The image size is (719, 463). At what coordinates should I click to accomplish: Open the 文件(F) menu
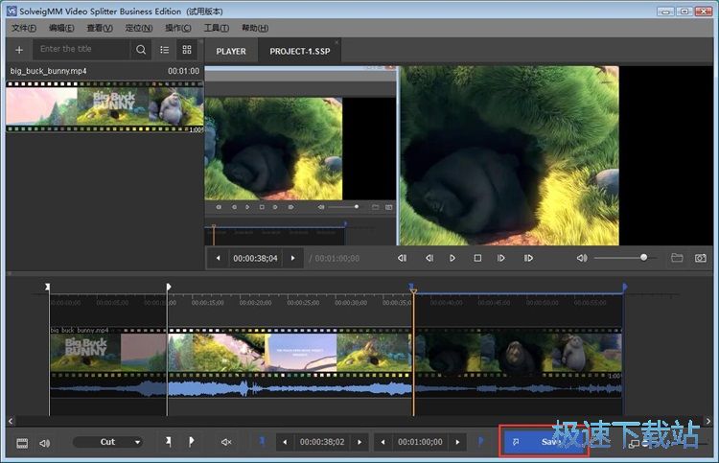coord(24,28)
